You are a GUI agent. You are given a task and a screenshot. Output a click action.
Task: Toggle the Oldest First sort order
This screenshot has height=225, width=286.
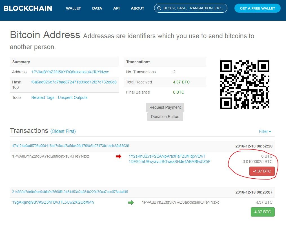tap(63, 131)
